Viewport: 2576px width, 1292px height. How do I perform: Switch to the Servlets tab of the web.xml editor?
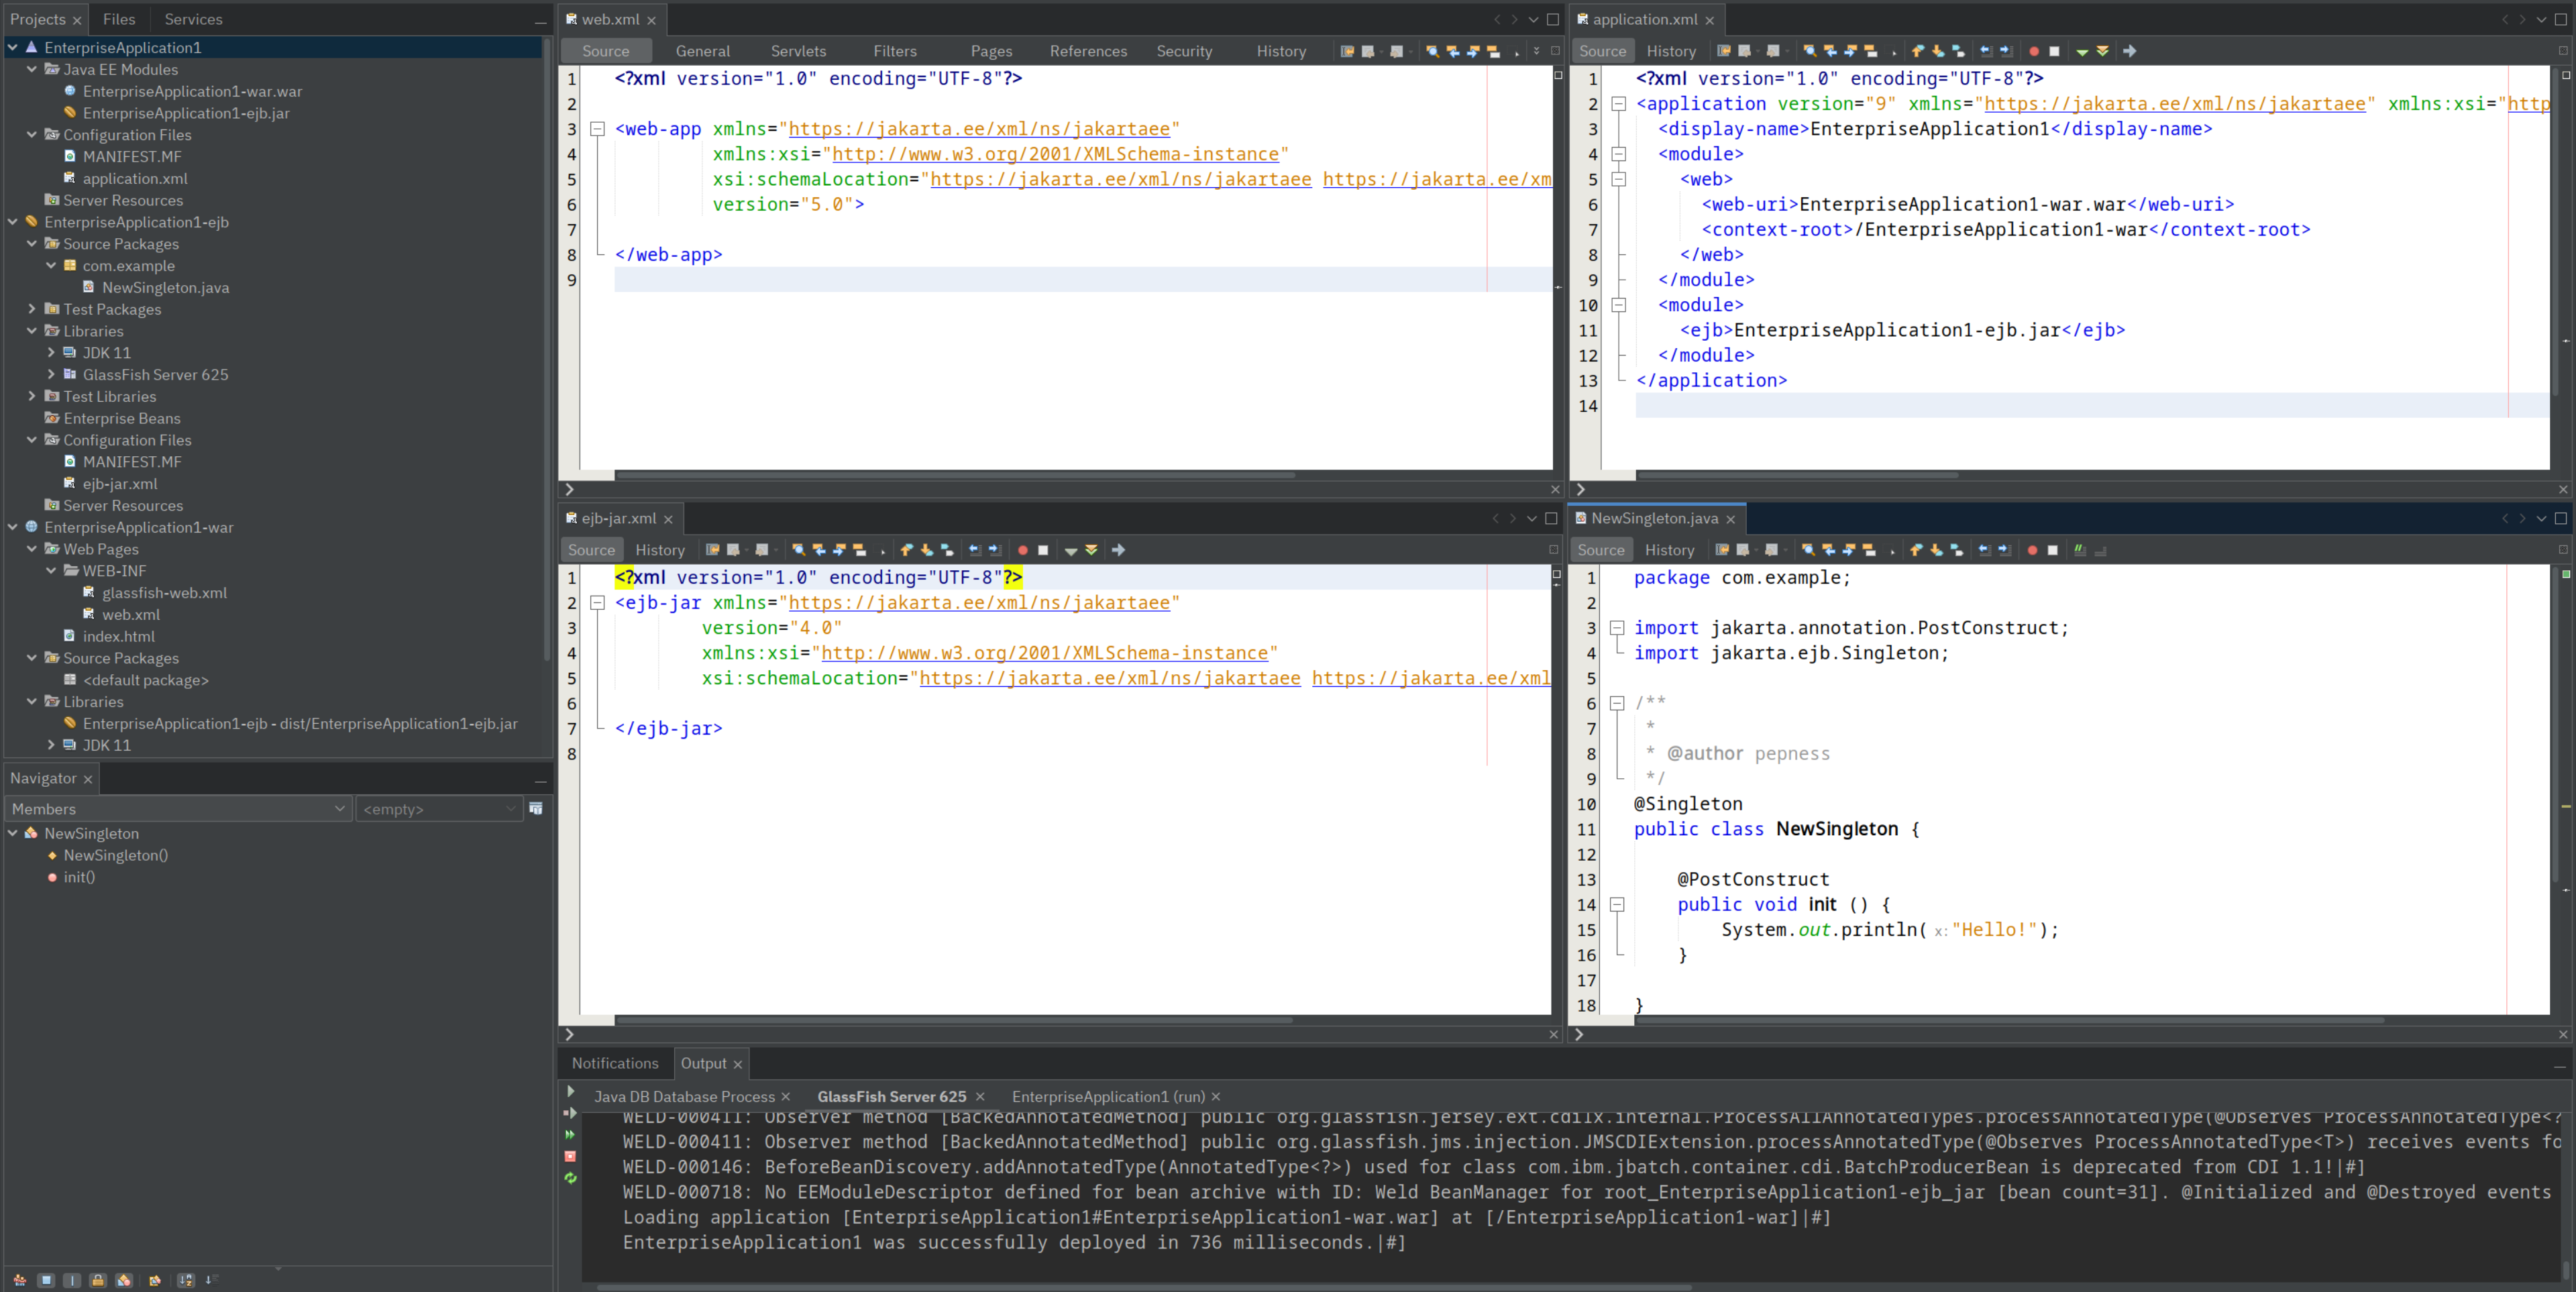pos(798,51)
